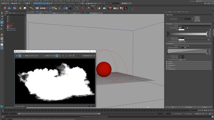Expand the Advanced section
The image size is (214, 120).
point(167,64)
